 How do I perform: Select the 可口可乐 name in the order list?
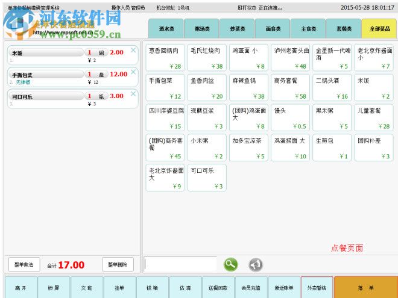click(46, 96)
